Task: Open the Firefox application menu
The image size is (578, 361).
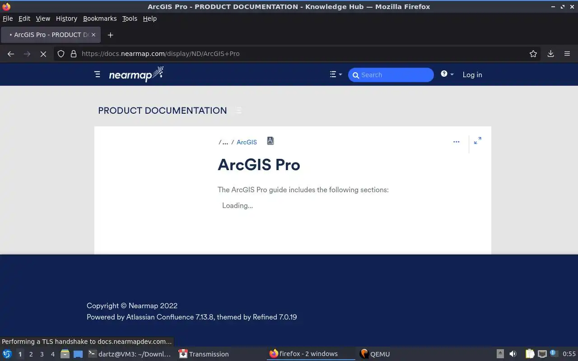Action: pos(567,54)
